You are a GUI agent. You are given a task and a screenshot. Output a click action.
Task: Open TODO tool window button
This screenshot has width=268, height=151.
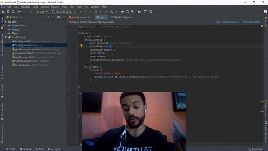11,149
